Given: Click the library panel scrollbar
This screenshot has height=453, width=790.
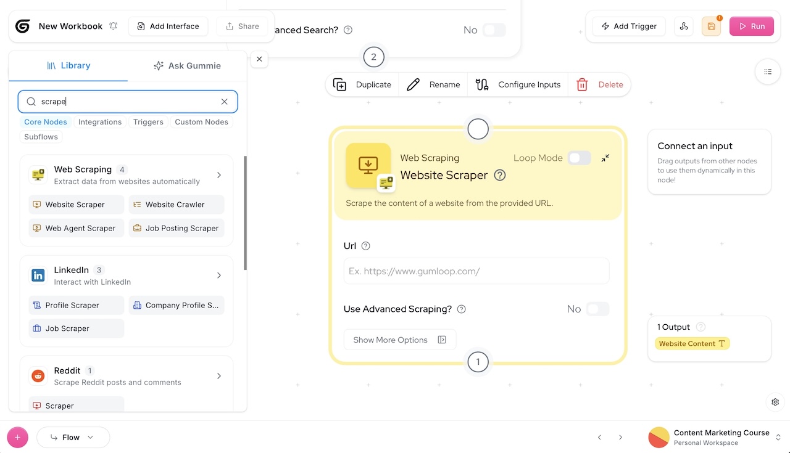Looking at the screenshot, I should tap(246, 213).
